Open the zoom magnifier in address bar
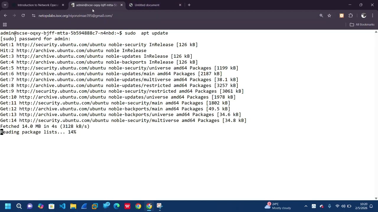The height and width of the screenshot is (212, 378). 321,16
